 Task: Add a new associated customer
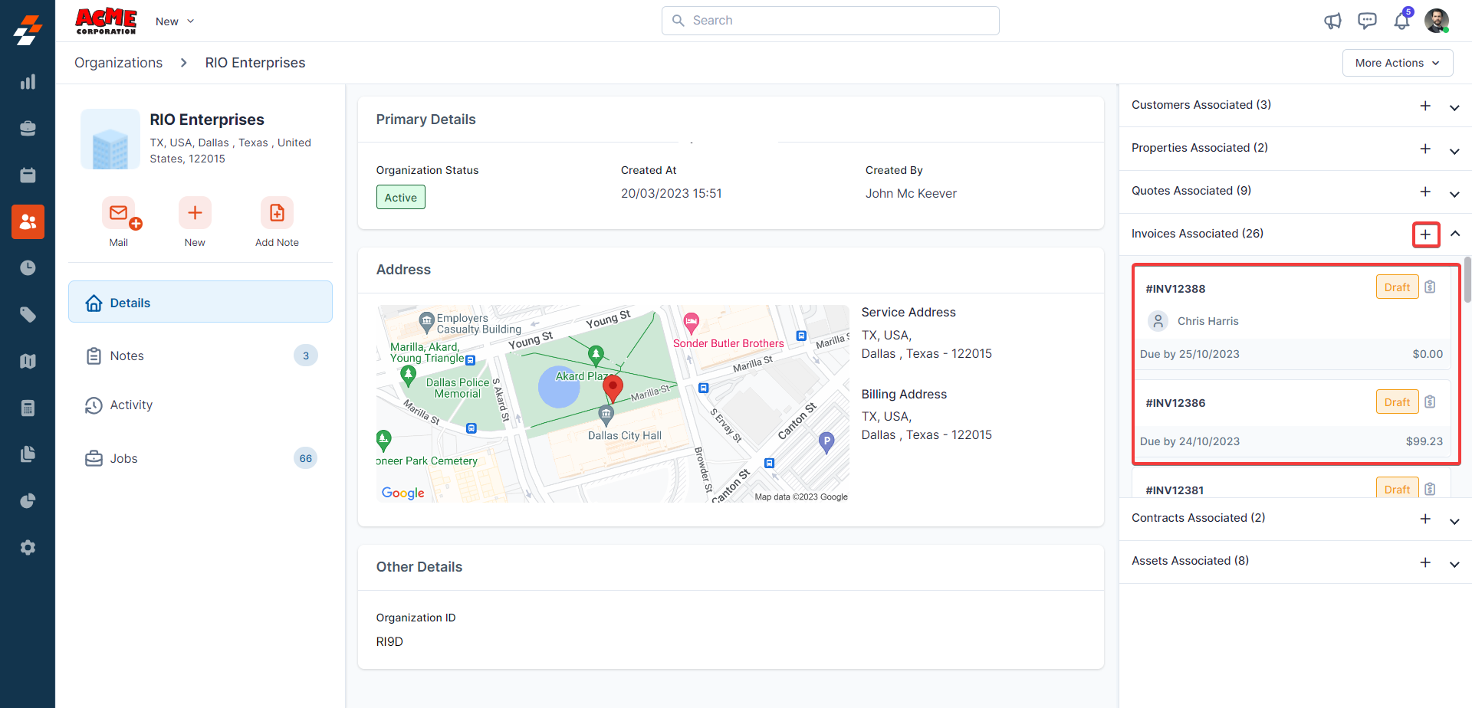point(1425,106)
